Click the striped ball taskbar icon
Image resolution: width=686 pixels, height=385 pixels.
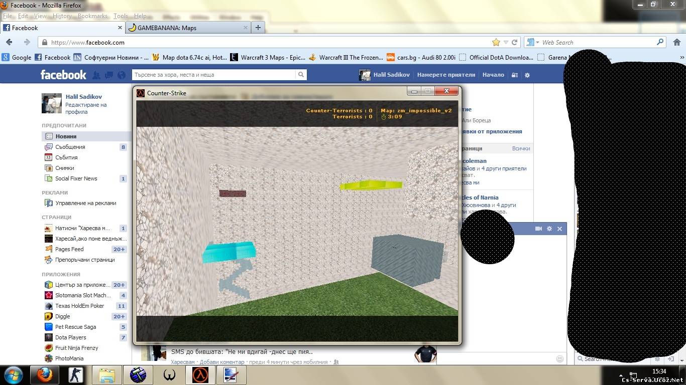tap(138, 375)
